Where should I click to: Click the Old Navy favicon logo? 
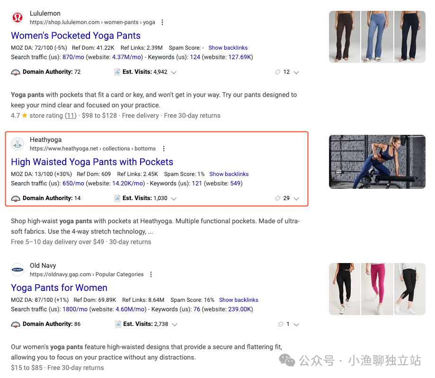click(18, 270)
